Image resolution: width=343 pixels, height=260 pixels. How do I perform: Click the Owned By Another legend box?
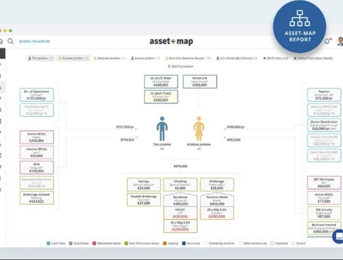(206, 244)
